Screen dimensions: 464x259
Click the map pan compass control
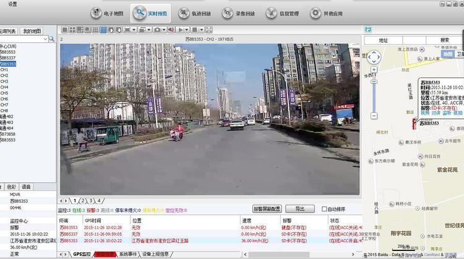pos(374,57)
